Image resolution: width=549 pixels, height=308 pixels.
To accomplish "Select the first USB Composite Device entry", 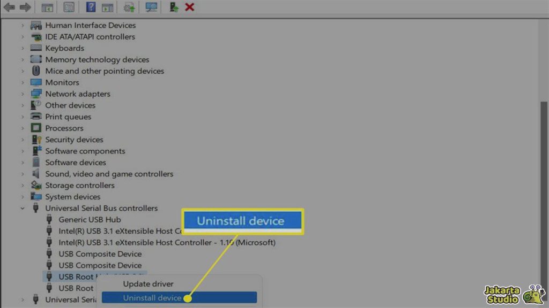I will coord(100,254).
